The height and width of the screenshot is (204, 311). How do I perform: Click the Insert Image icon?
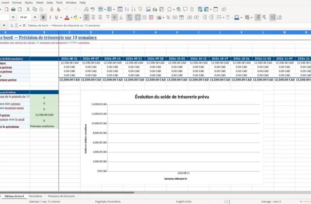(x=148, y=9)
